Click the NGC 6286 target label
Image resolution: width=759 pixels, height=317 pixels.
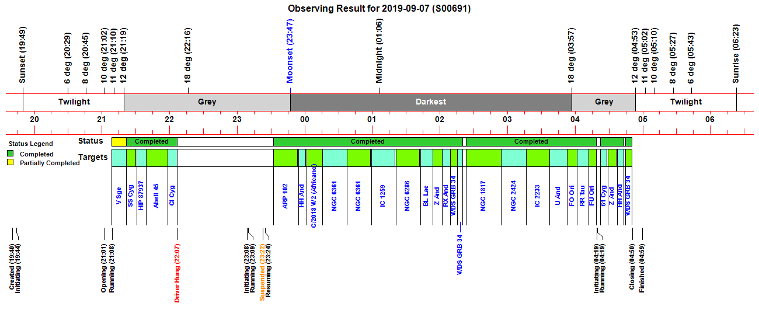click(407, 194)
